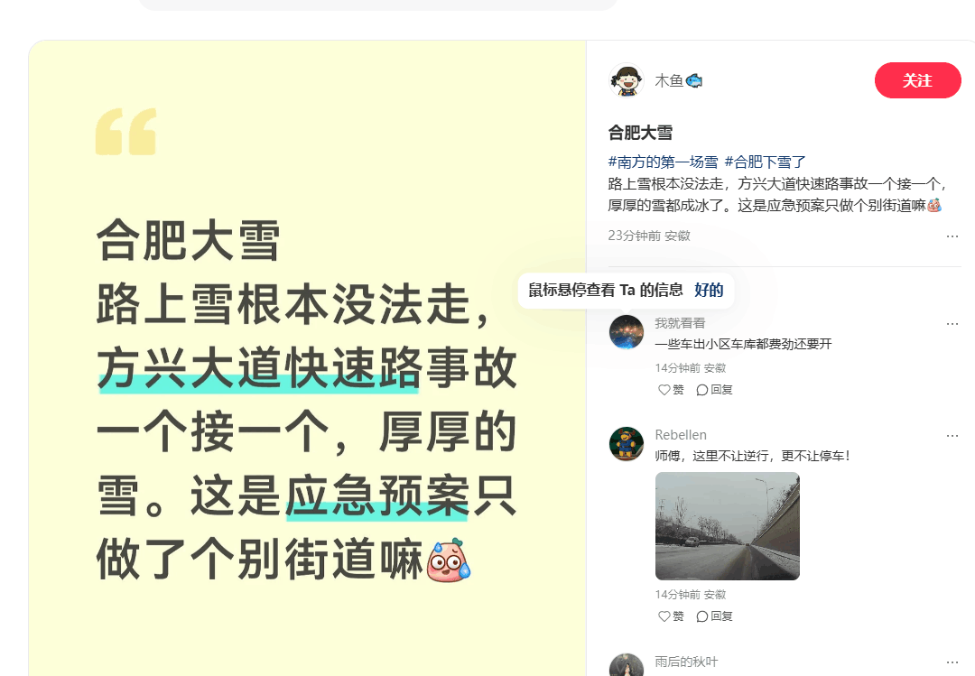Click the 木鱼 author name
Viewport: 975px width, 676px height.
pyautogui.click(x=669, y=81)
